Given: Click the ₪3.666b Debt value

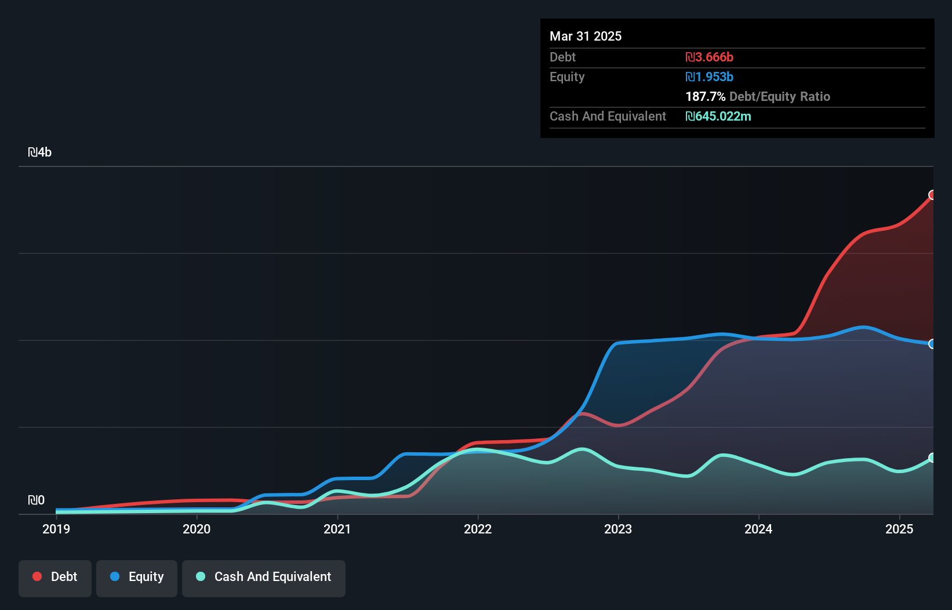Looking at the screenshot, I should pyautogui.click(x=708, y=57).
